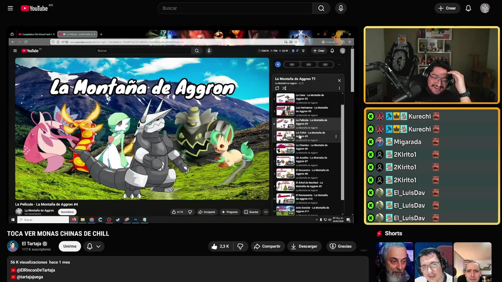
Task: Click Crear inside the streamed YouTube header
Action: 319,51
